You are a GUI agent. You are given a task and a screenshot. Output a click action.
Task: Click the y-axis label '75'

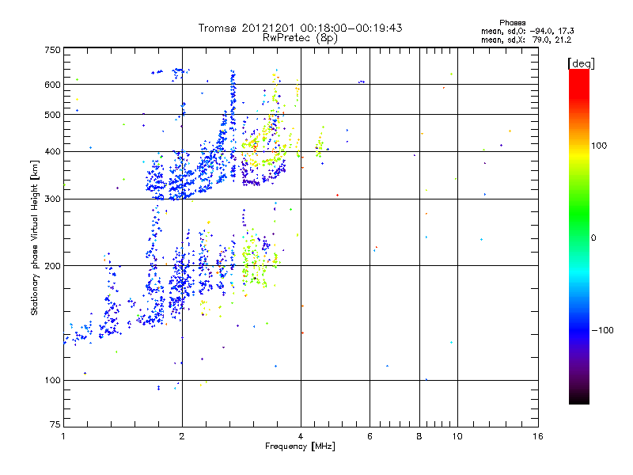[x=55, y=424]
